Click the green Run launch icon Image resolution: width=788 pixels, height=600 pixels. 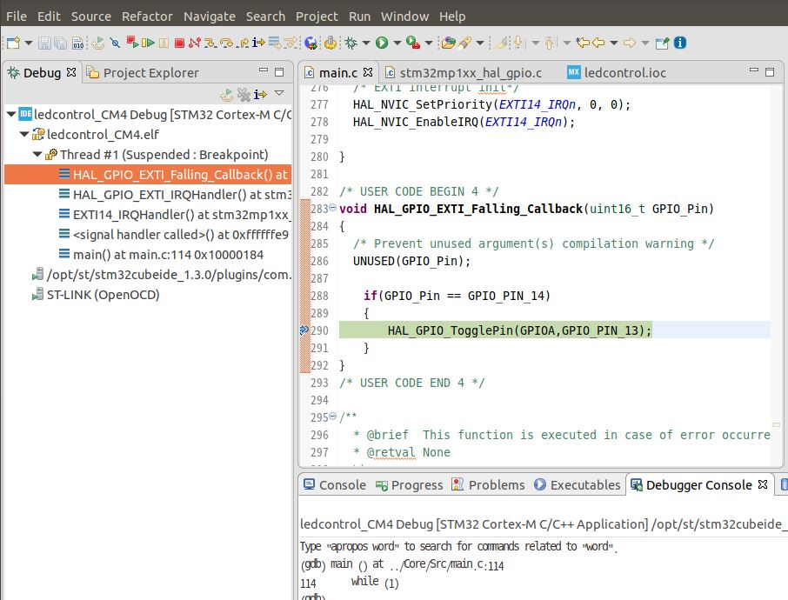coord(382,43)
